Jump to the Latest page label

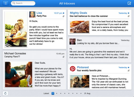point(46,93)
